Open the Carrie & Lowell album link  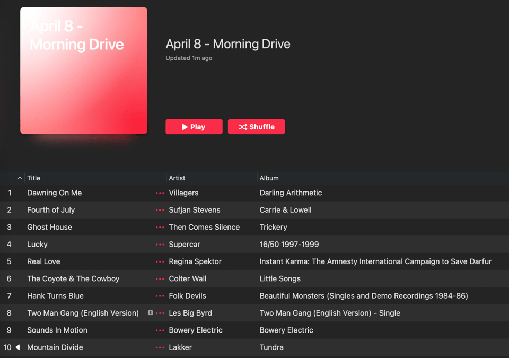pyautogui.click(x=285, y=210)
